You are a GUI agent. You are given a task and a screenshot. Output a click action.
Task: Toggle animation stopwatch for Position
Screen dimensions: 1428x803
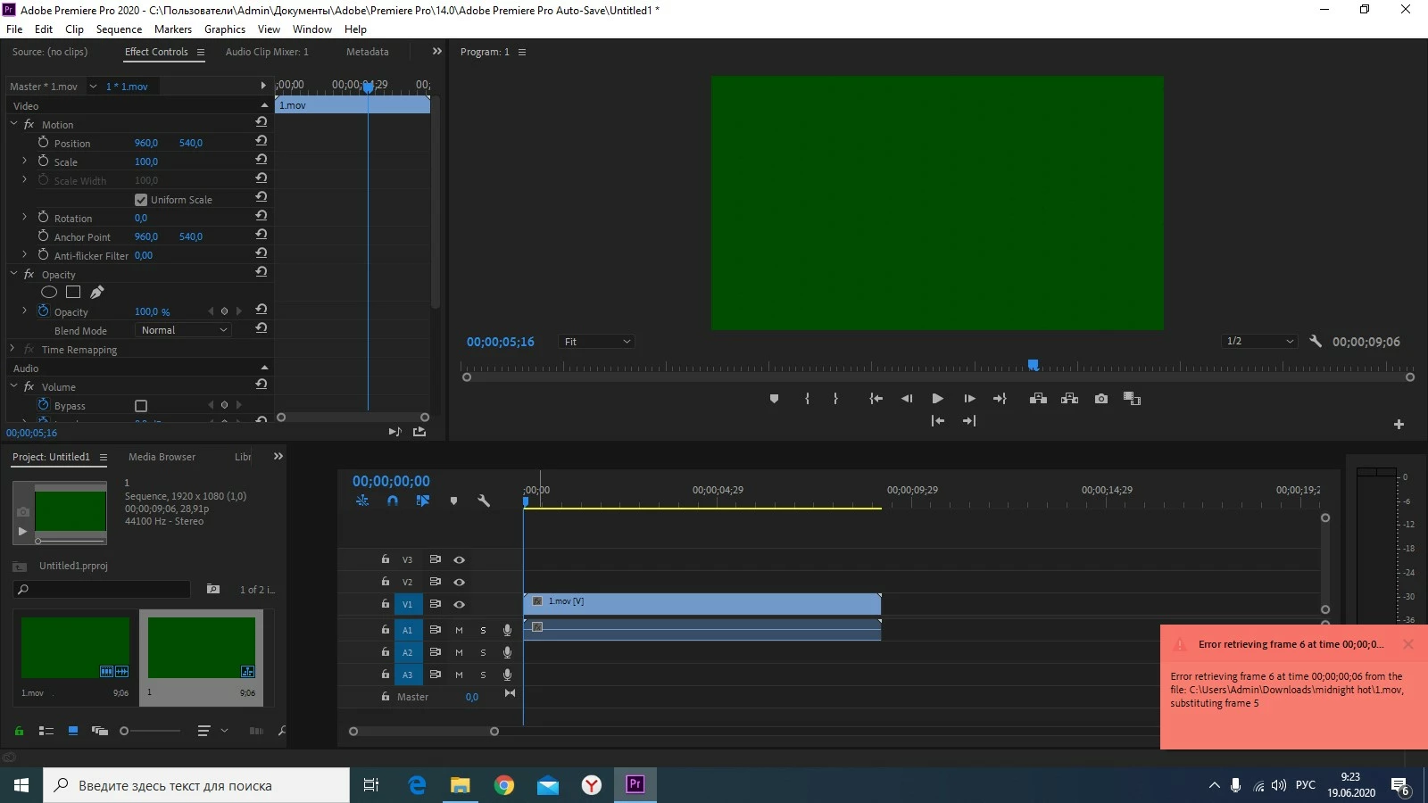(43, 142)
